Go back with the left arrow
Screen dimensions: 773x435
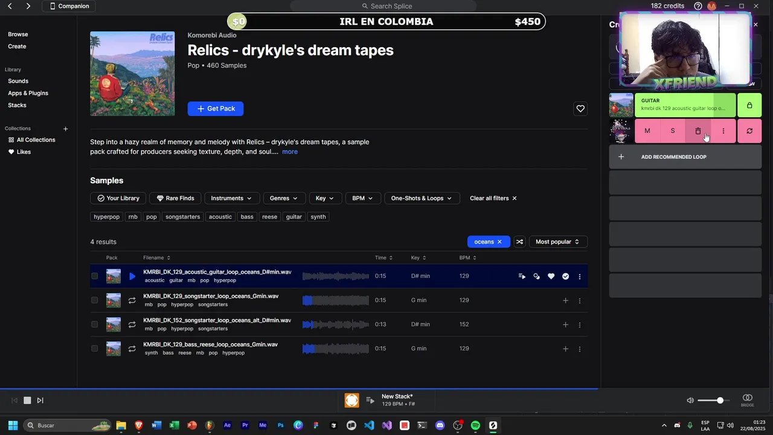(10, 6)
